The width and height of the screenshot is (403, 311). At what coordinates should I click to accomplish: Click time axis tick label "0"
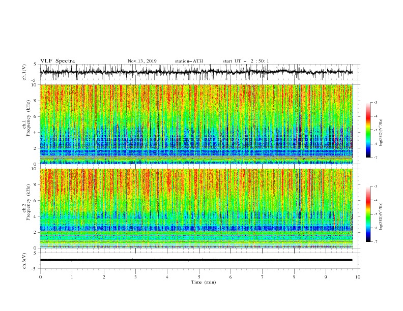coord(40,277)
